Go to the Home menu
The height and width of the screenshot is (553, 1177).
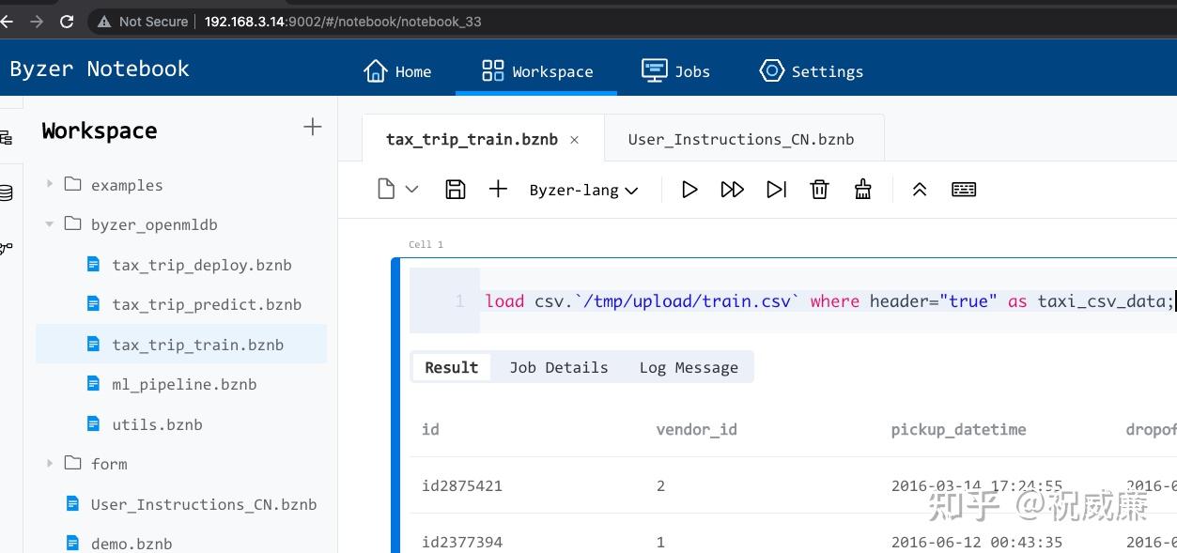[397, 71]
